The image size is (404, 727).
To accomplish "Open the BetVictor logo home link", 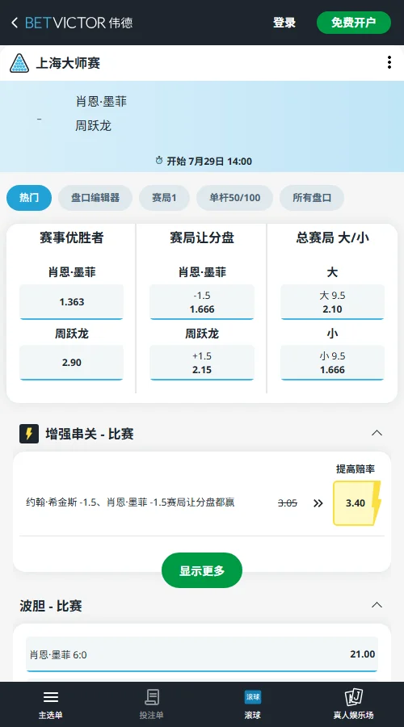I will coord(79,23).
